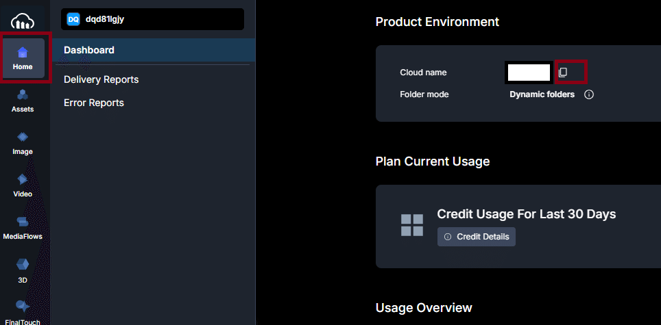Open the dqd81lgjy cloud selector
661x325 pixels.
152,19
